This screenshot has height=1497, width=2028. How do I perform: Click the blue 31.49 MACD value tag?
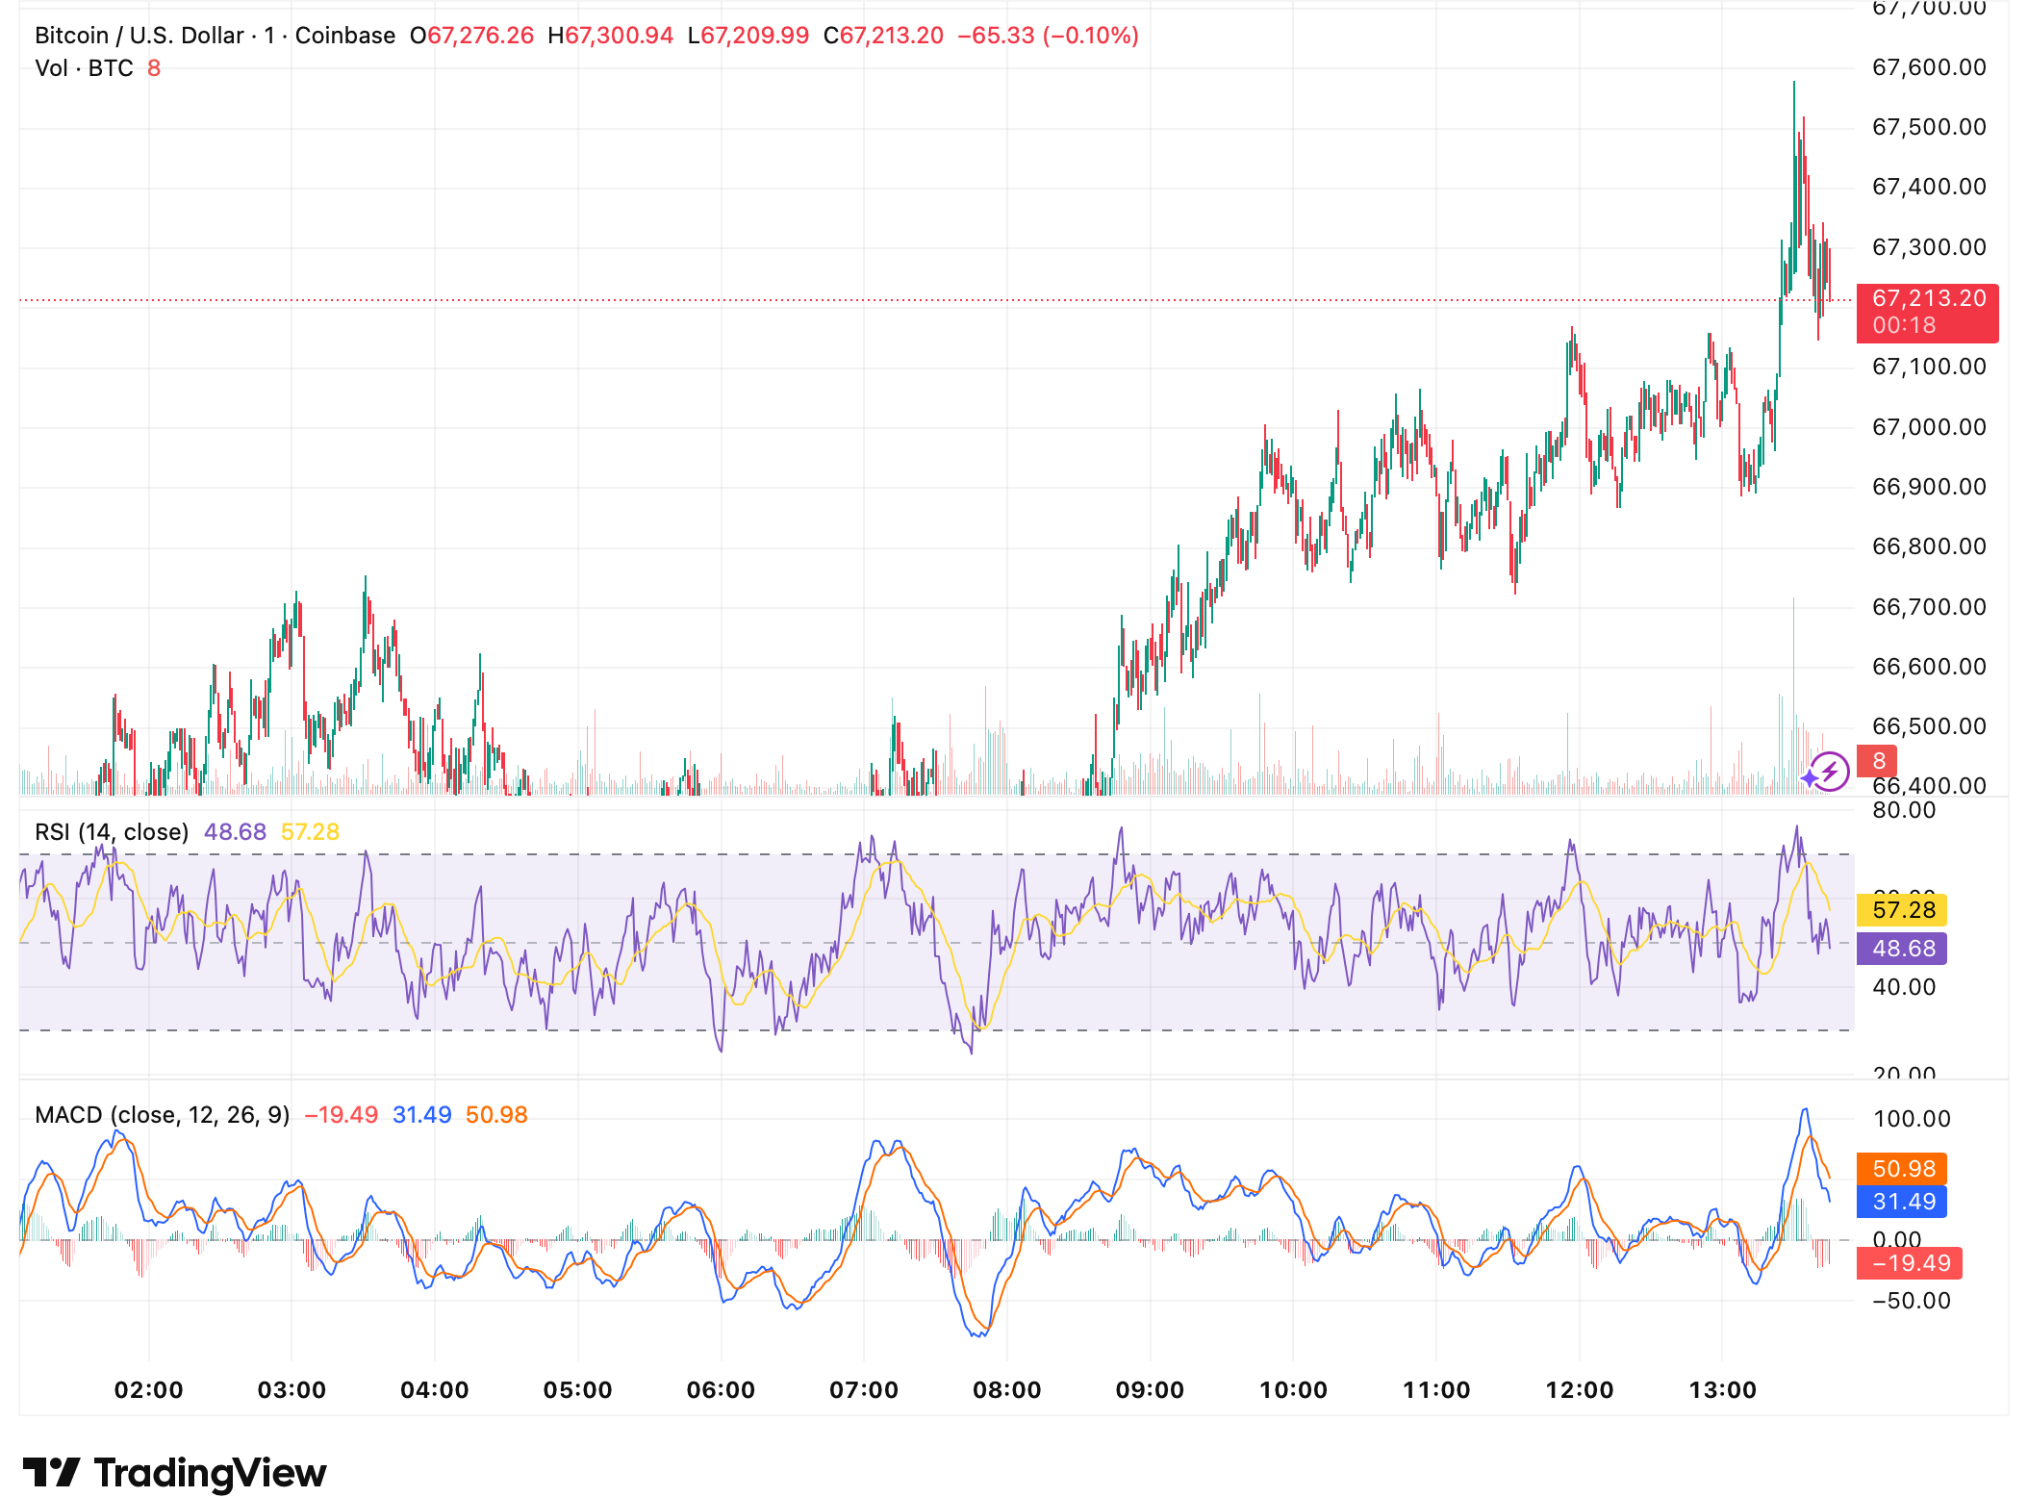pyautogui.click(x=1903, y=1201)
